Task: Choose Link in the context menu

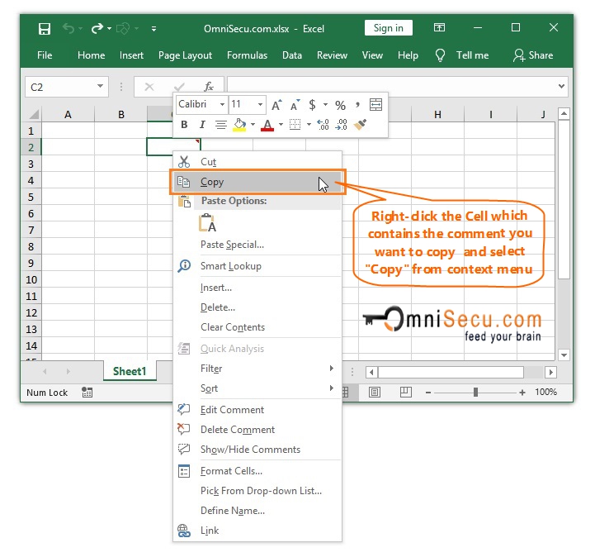Action: click(257, 531)
